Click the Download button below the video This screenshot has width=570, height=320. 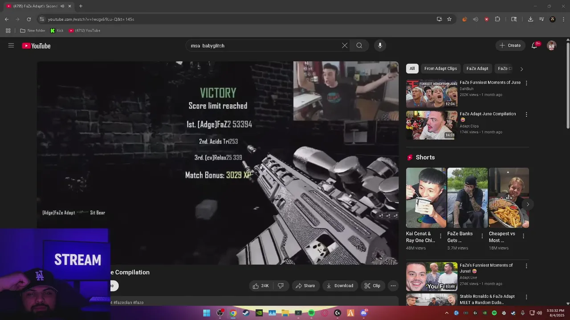[x=340, y=286]
